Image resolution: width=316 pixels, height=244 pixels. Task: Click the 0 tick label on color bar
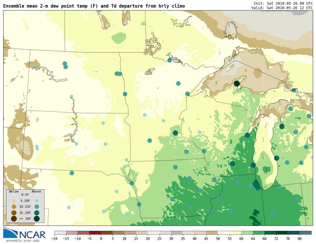coord(101,238)
